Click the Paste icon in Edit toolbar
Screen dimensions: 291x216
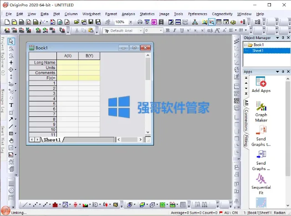pyautogui.click(x=91, y=30)
